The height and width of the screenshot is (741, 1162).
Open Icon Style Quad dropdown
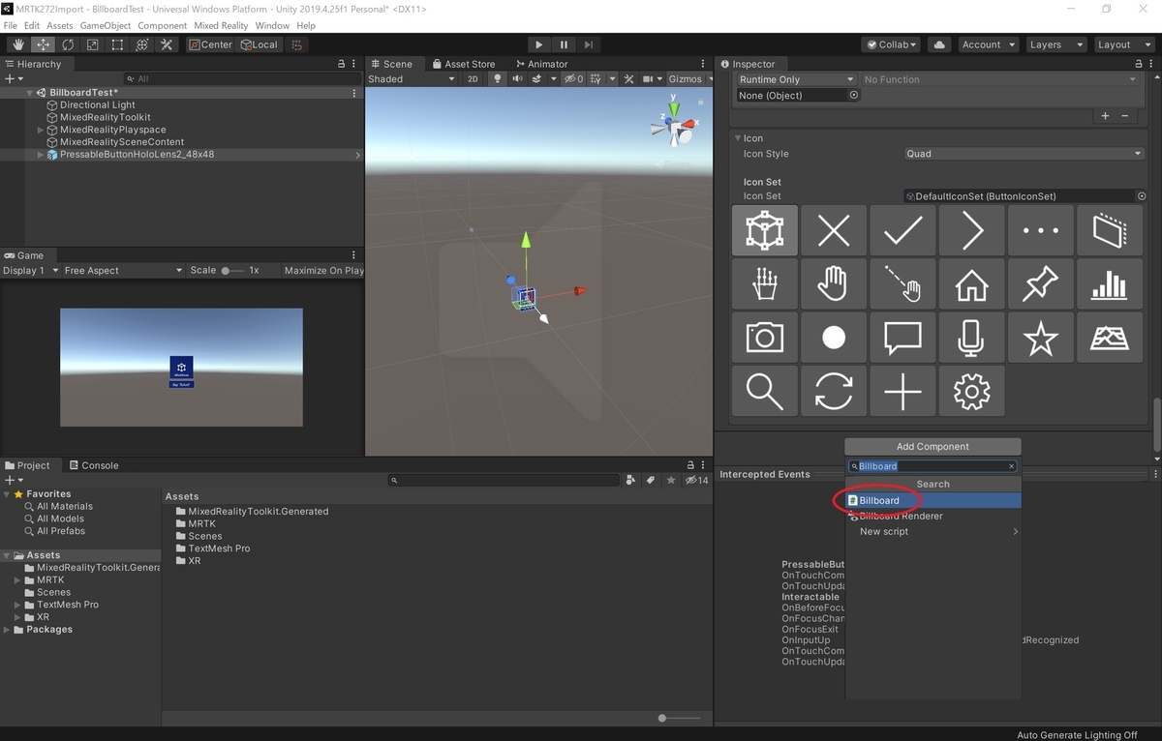[x=1024, y=154]
